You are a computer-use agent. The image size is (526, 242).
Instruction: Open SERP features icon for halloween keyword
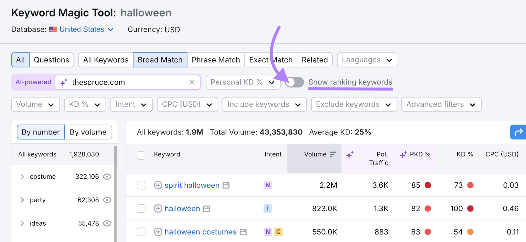tap(206, 209)
